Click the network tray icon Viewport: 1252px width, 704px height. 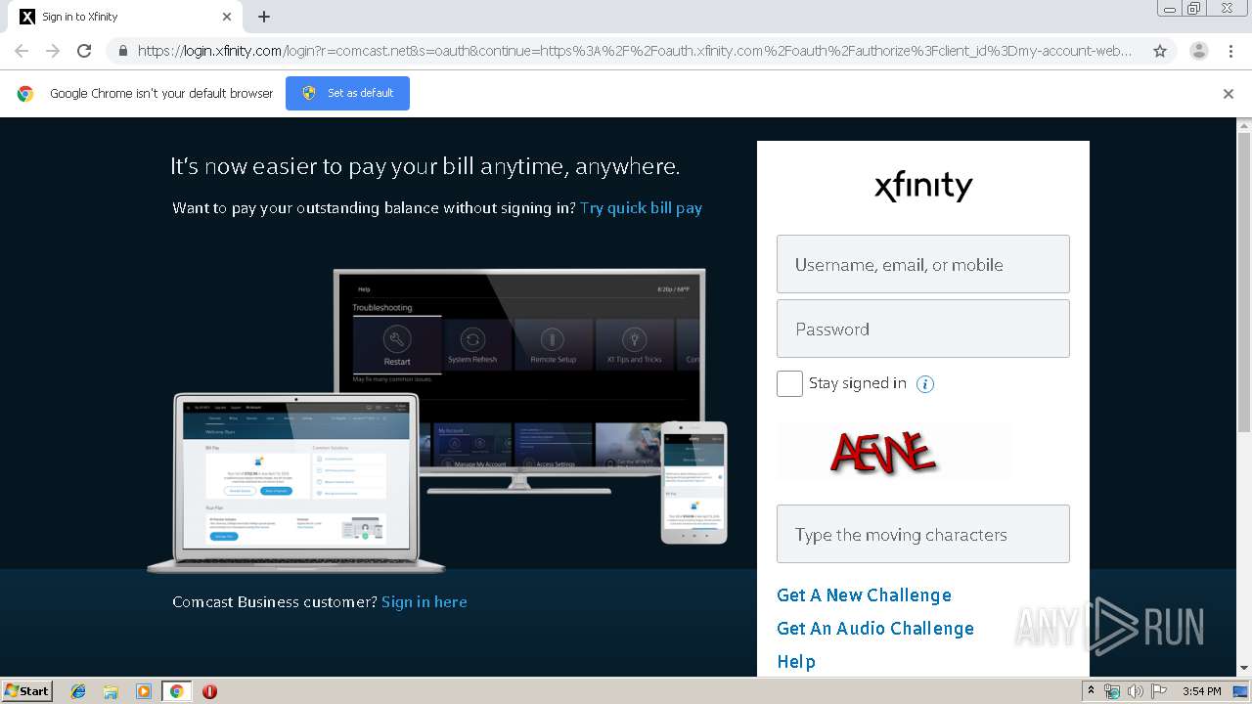coord(1112,691)
